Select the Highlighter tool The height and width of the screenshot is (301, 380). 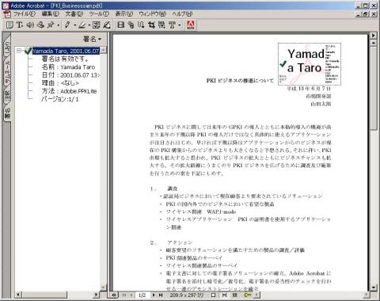click(x=82, y=25)
